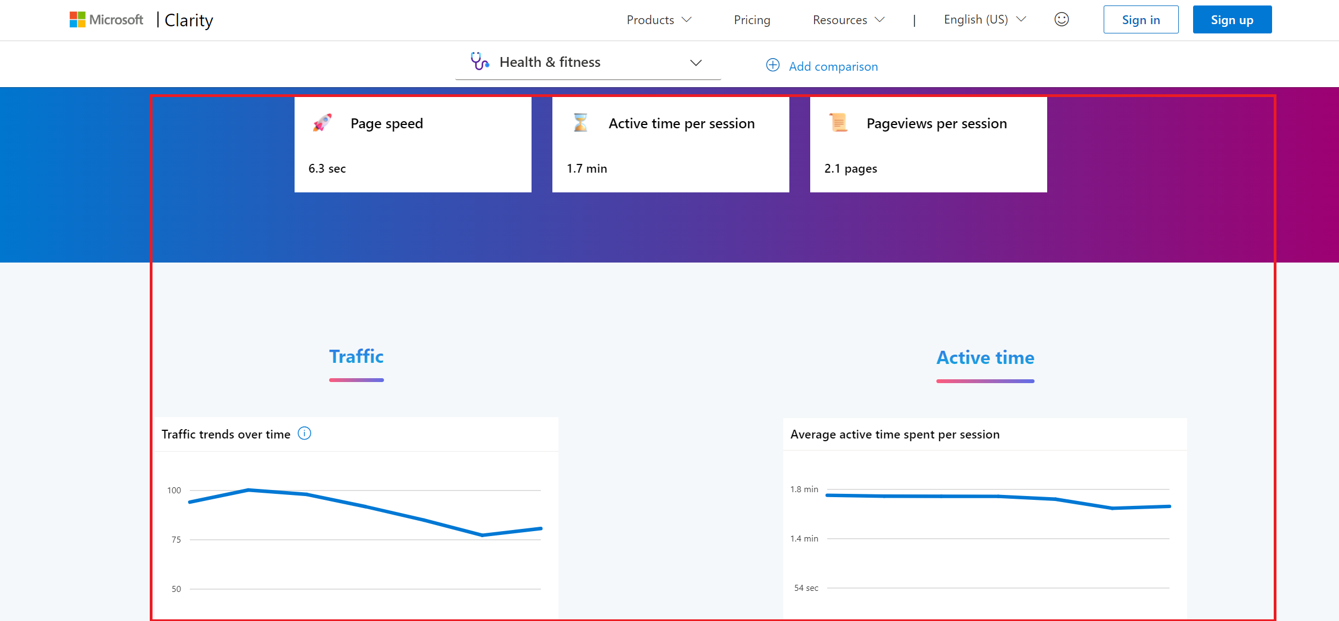Click the hourglass Active time icon
This screenshot has height=621, width=1339.
(580, 123)
